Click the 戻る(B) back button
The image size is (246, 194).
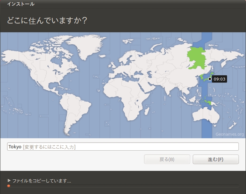click(x=167, y=159)
